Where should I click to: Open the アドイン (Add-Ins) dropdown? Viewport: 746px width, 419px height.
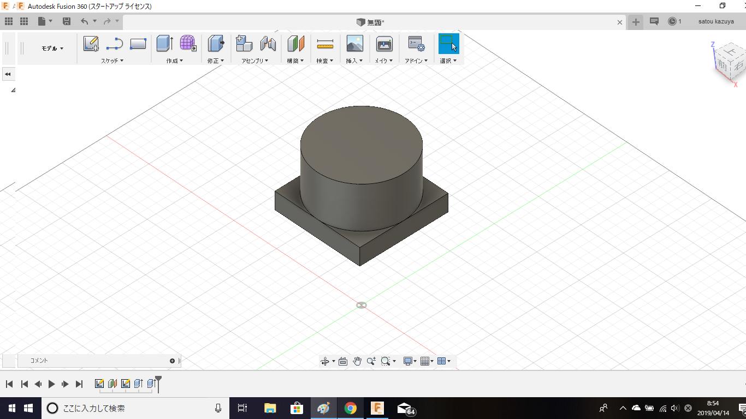(416, 61)
